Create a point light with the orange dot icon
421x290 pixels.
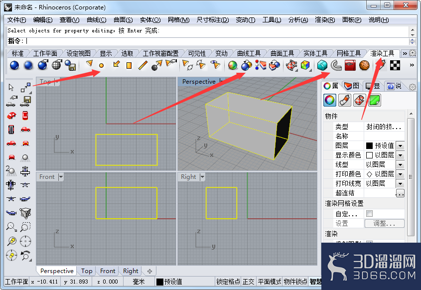click(101, 65)
